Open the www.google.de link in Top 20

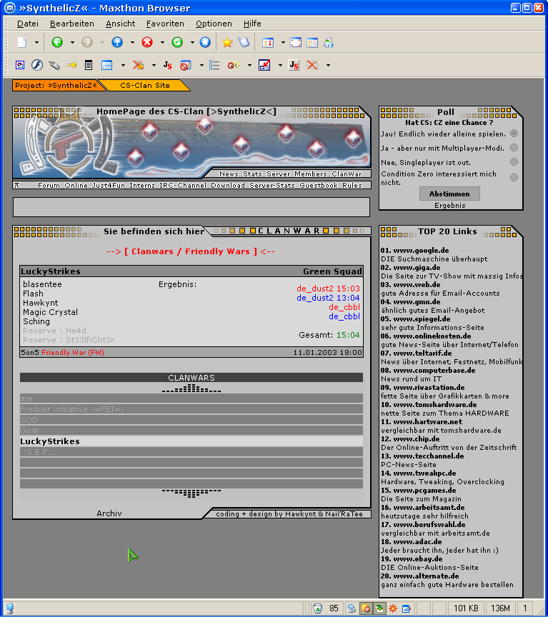click(421, 250)
